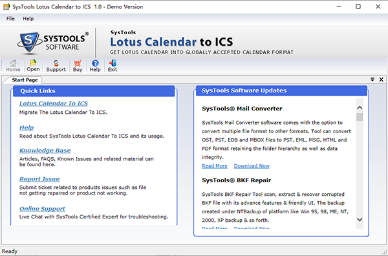Click the updates panel scroll down arrow
Viewport: 388px width, 256px height.
pos(360,219)
